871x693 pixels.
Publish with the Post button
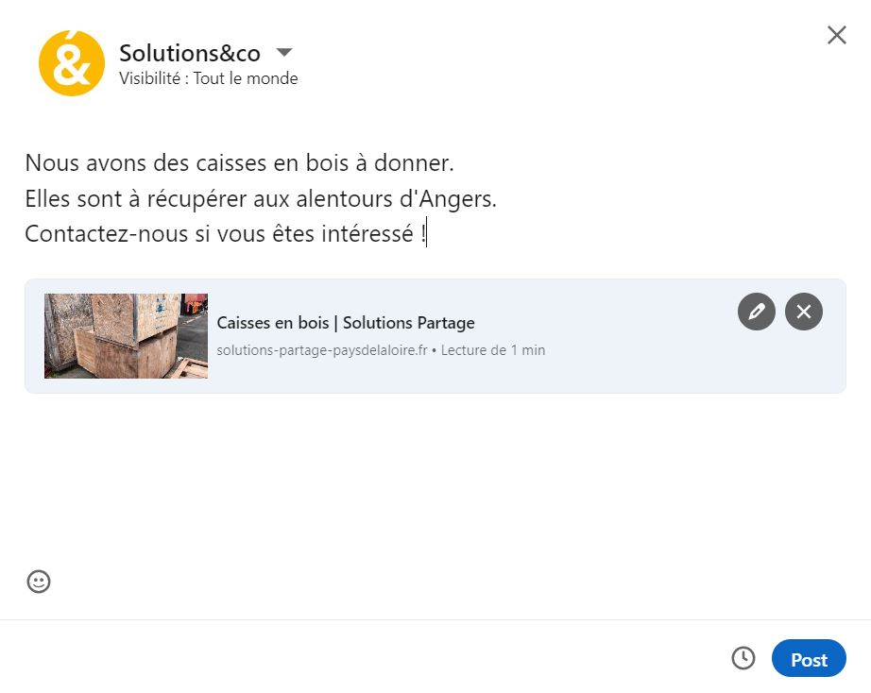809,659
